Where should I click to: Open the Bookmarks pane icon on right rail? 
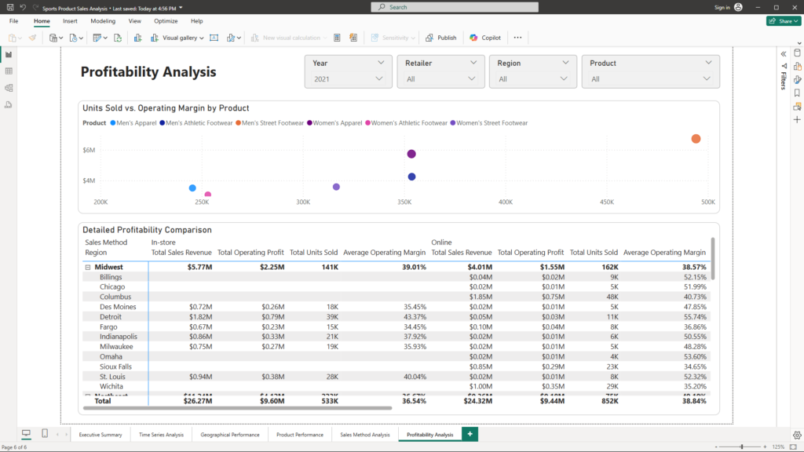click(797, 93)
